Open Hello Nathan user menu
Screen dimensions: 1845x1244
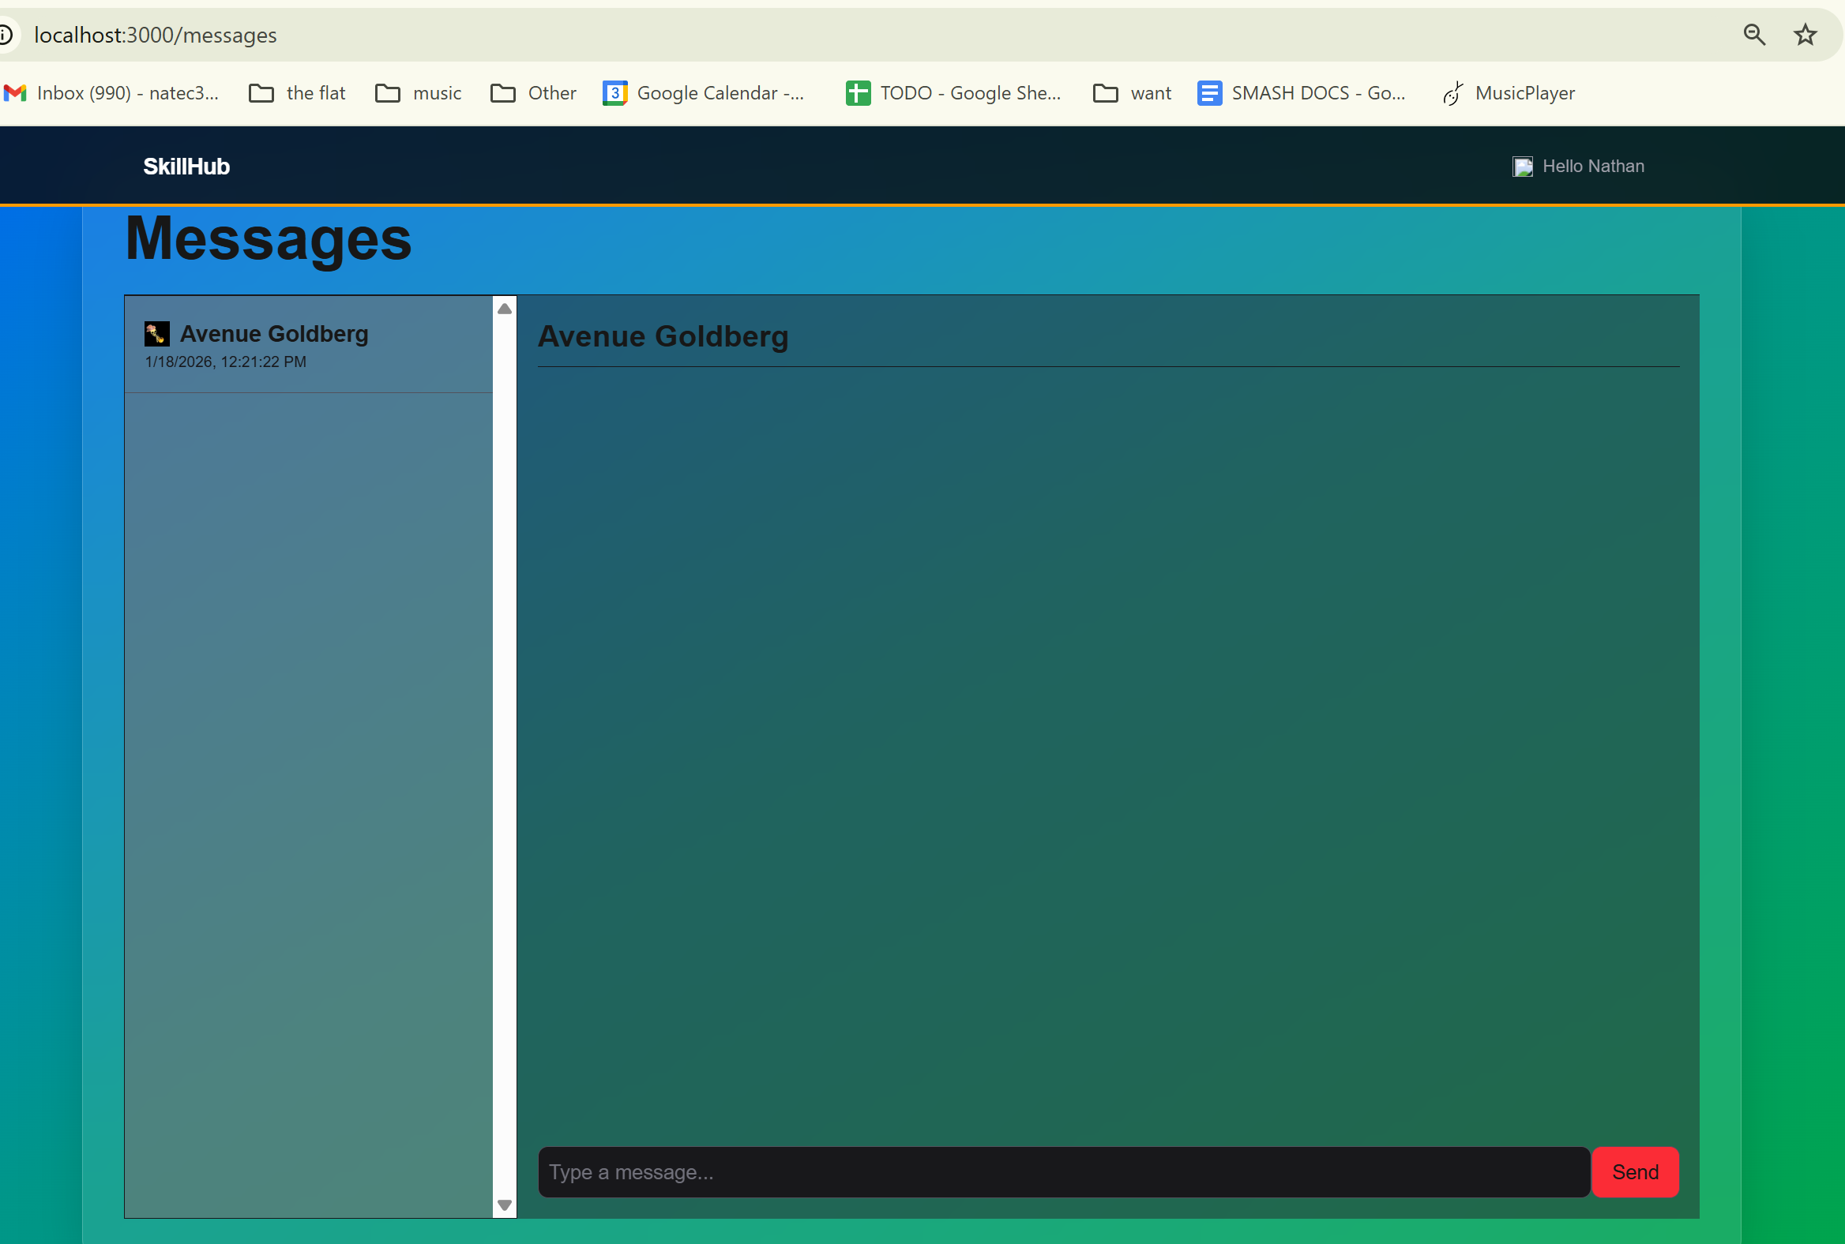[1592, 167]
